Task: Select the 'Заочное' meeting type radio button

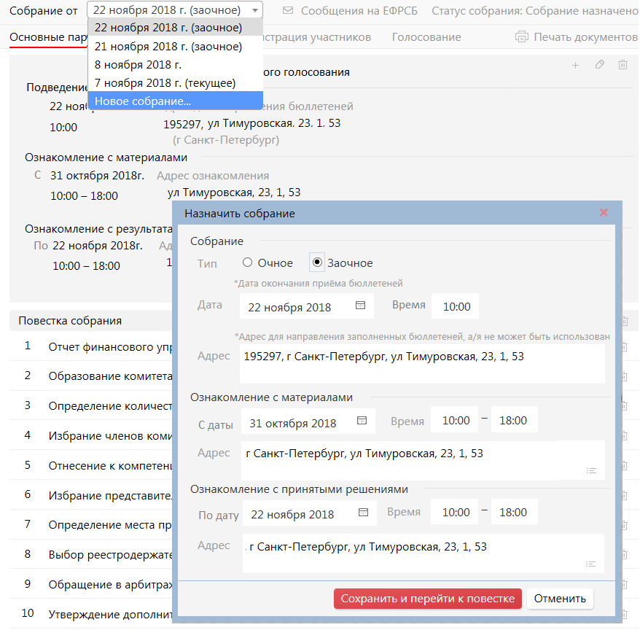Action: [x=317, y=262]
